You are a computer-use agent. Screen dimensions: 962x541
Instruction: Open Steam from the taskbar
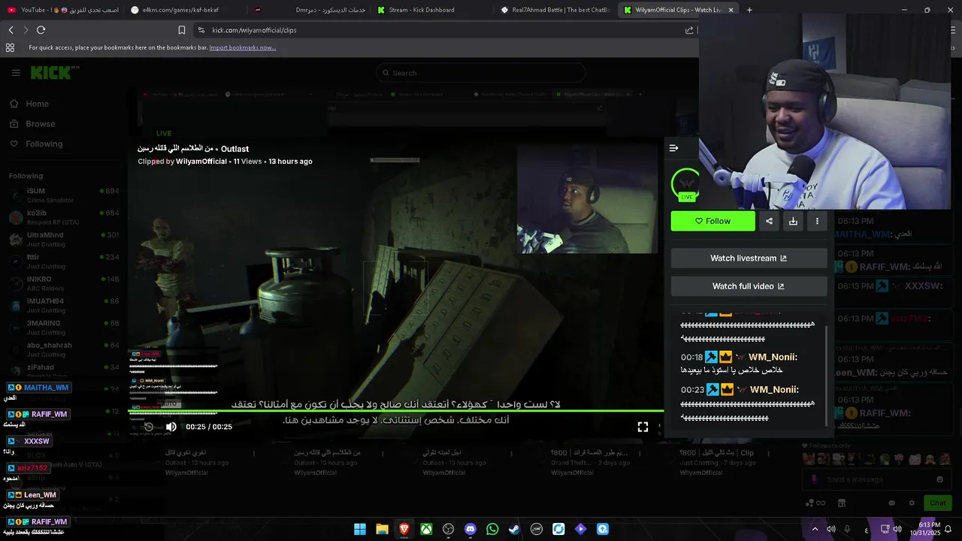(514, 529)
